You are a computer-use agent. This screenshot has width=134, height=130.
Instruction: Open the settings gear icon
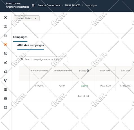[5, 107]
